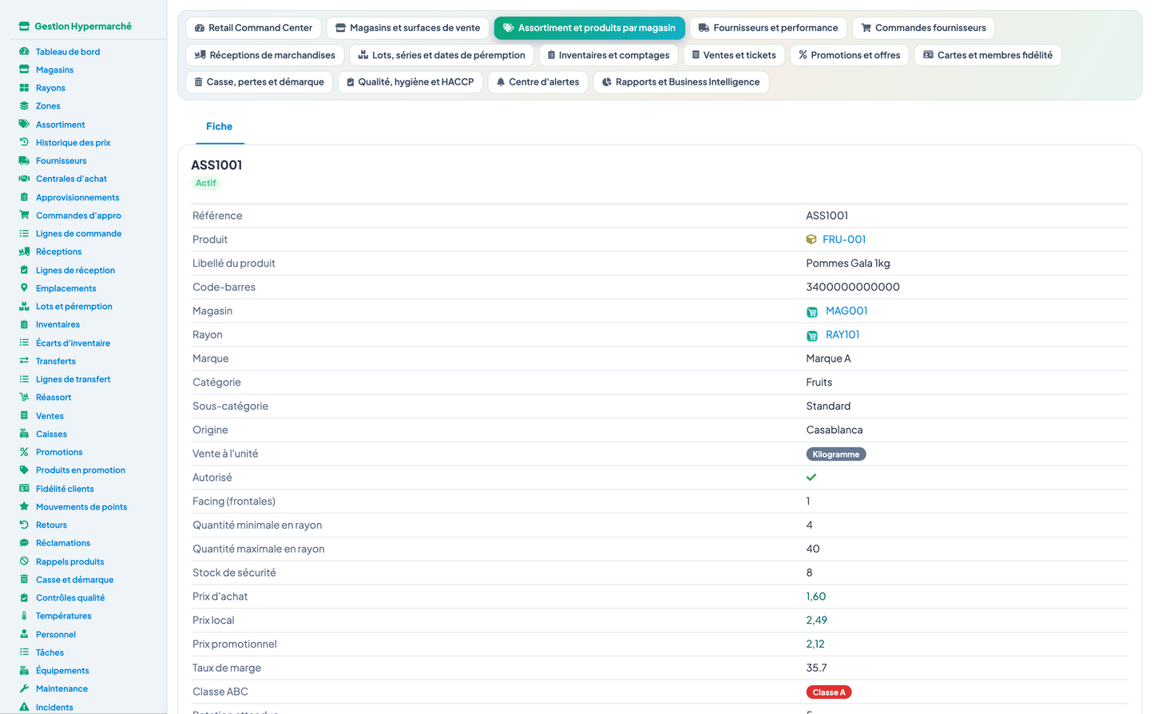This screenshot has width=1154, height=714.
Task: Click the red Classe A badge
Action: 829,692
